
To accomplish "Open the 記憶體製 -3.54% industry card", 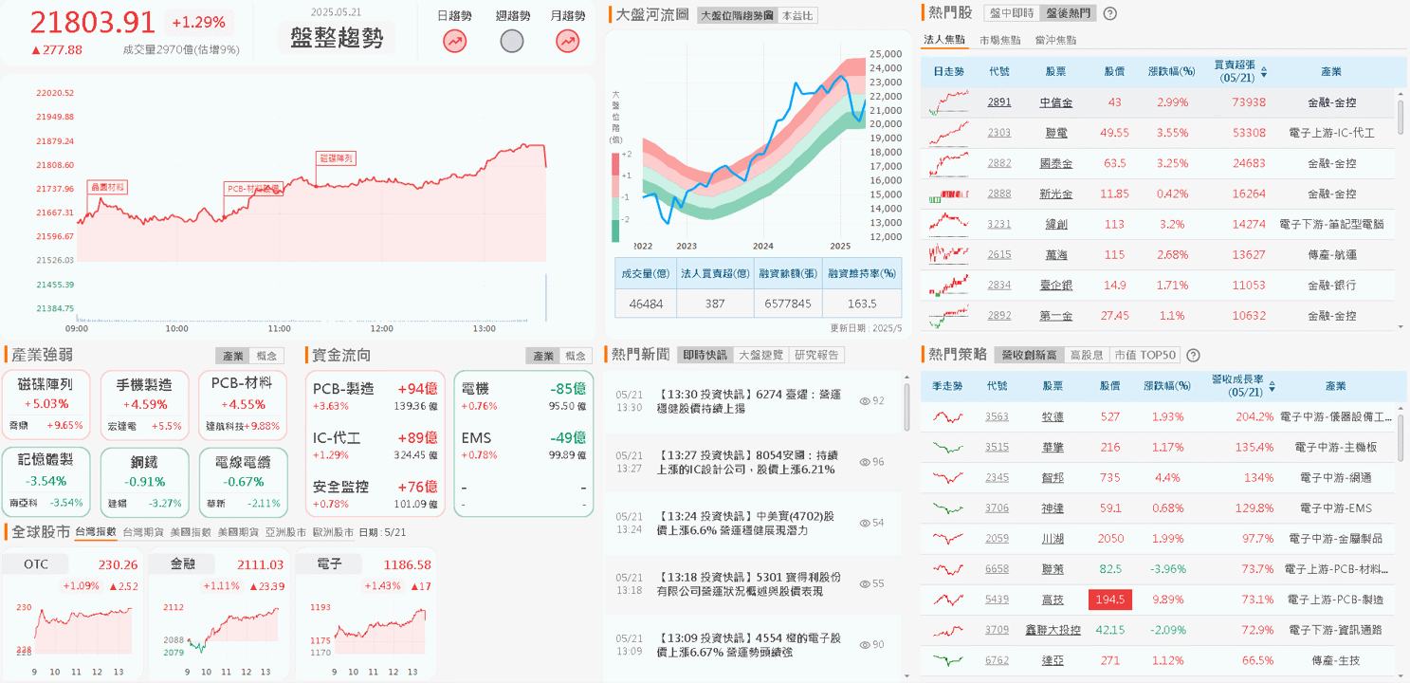I will tap(45, 483).
